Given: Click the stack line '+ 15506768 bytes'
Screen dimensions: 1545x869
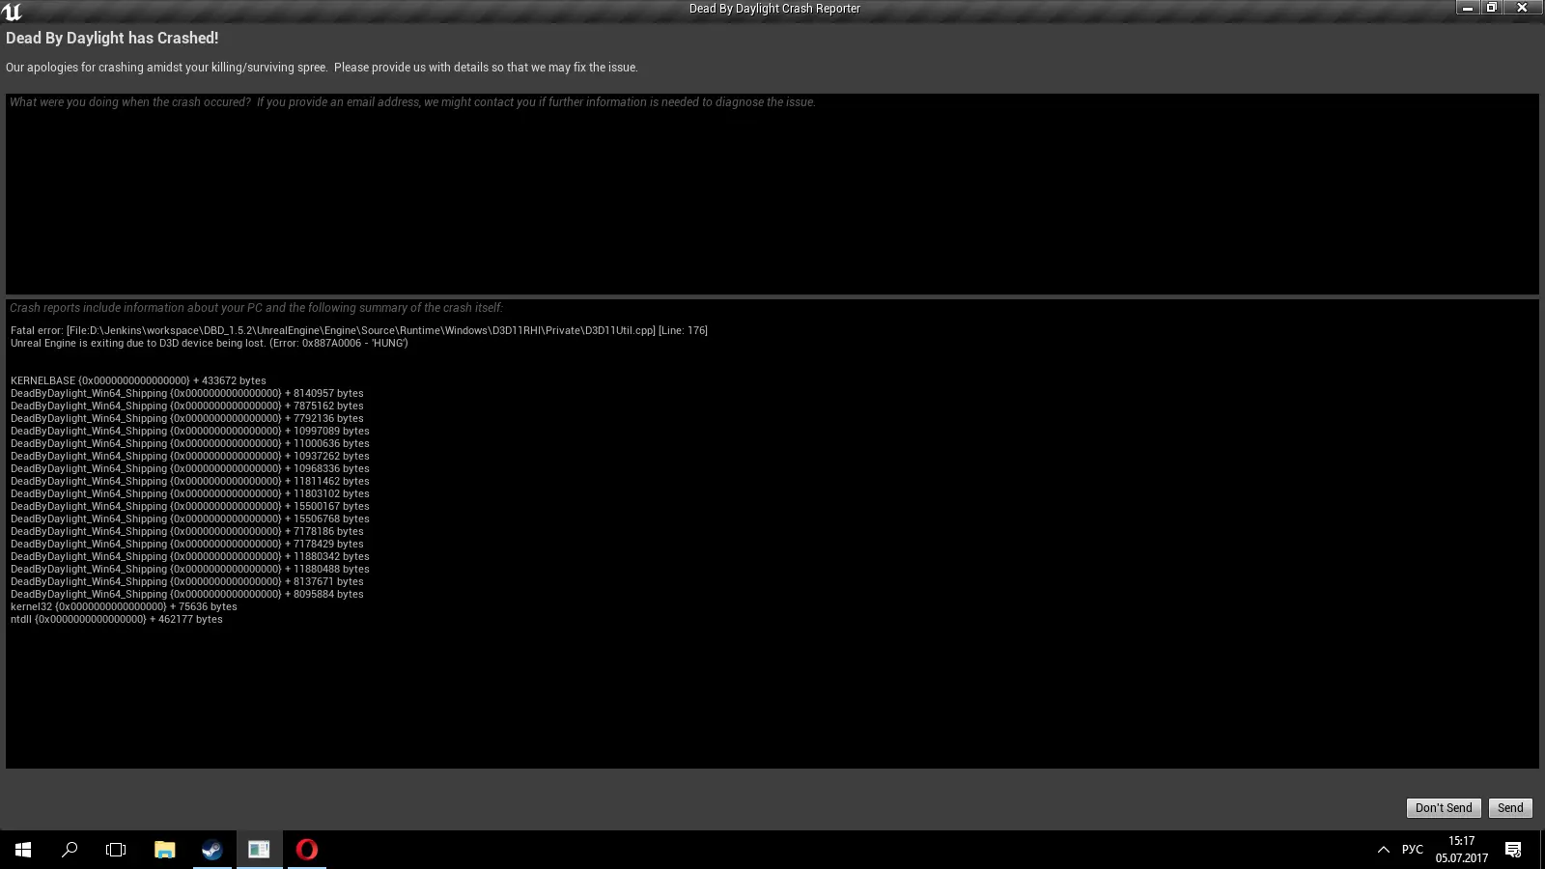Looking at the screenshot, I should tap(190, 519).
